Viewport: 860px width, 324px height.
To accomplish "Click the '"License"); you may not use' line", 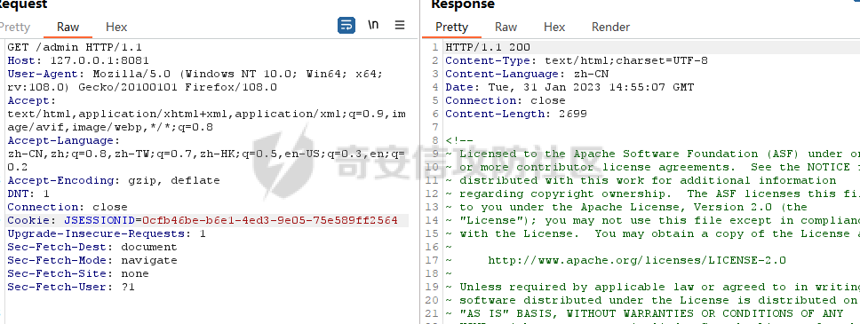I will (652, 220).
